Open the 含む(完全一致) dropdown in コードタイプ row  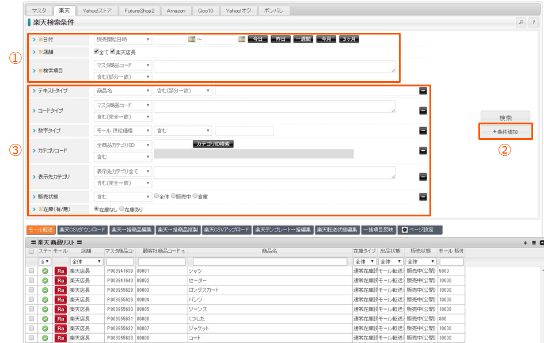[x=123, y=117]
